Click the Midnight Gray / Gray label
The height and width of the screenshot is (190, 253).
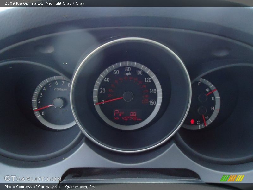63,3
